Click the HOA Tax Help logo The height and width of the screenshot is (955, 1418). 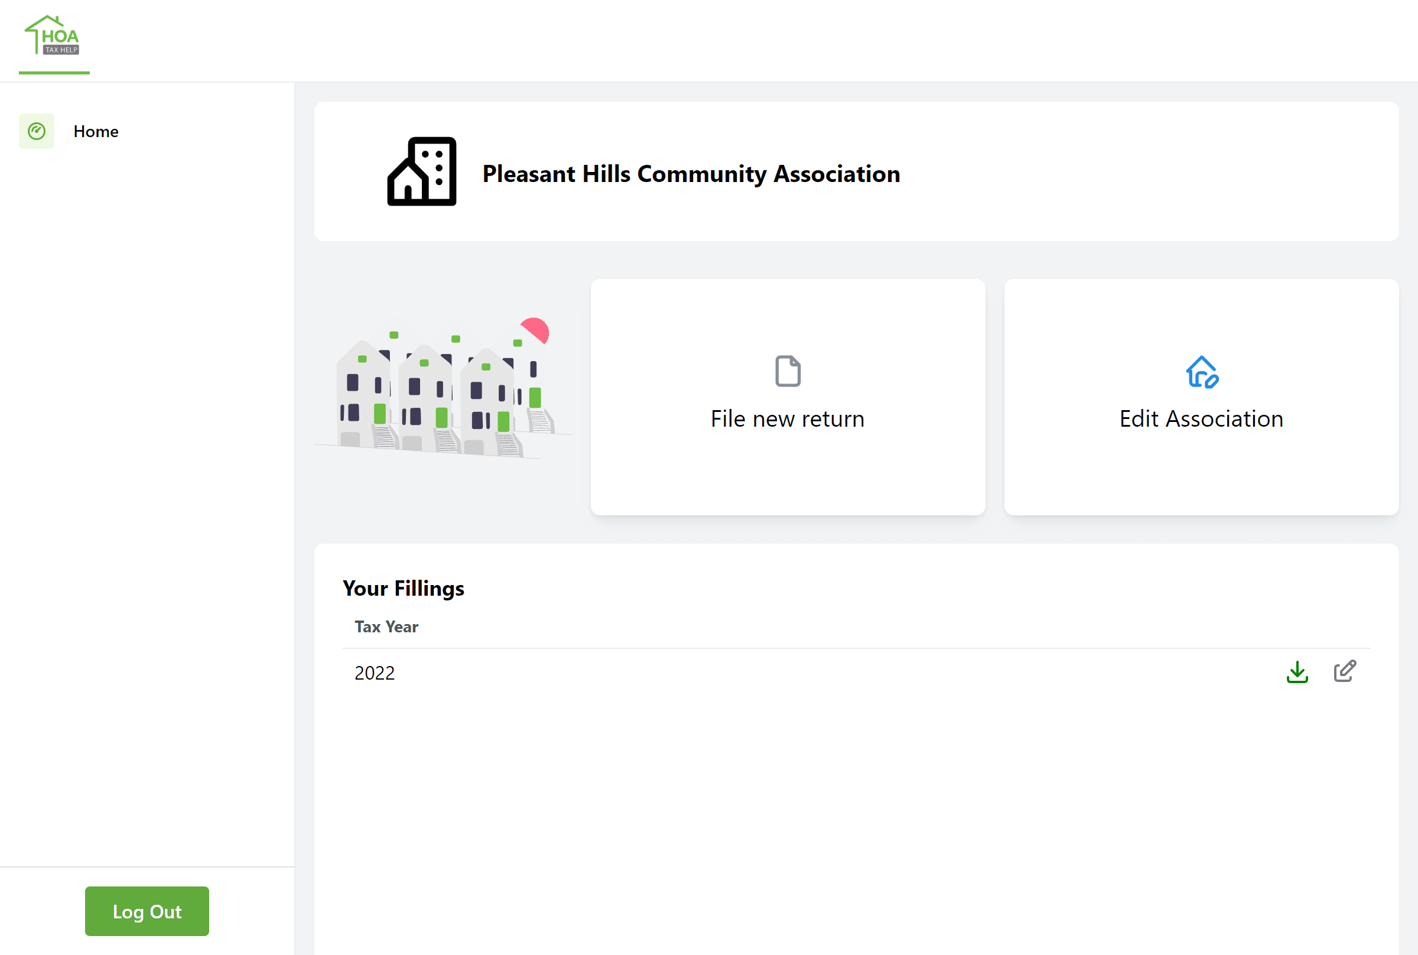coord(53,35)
